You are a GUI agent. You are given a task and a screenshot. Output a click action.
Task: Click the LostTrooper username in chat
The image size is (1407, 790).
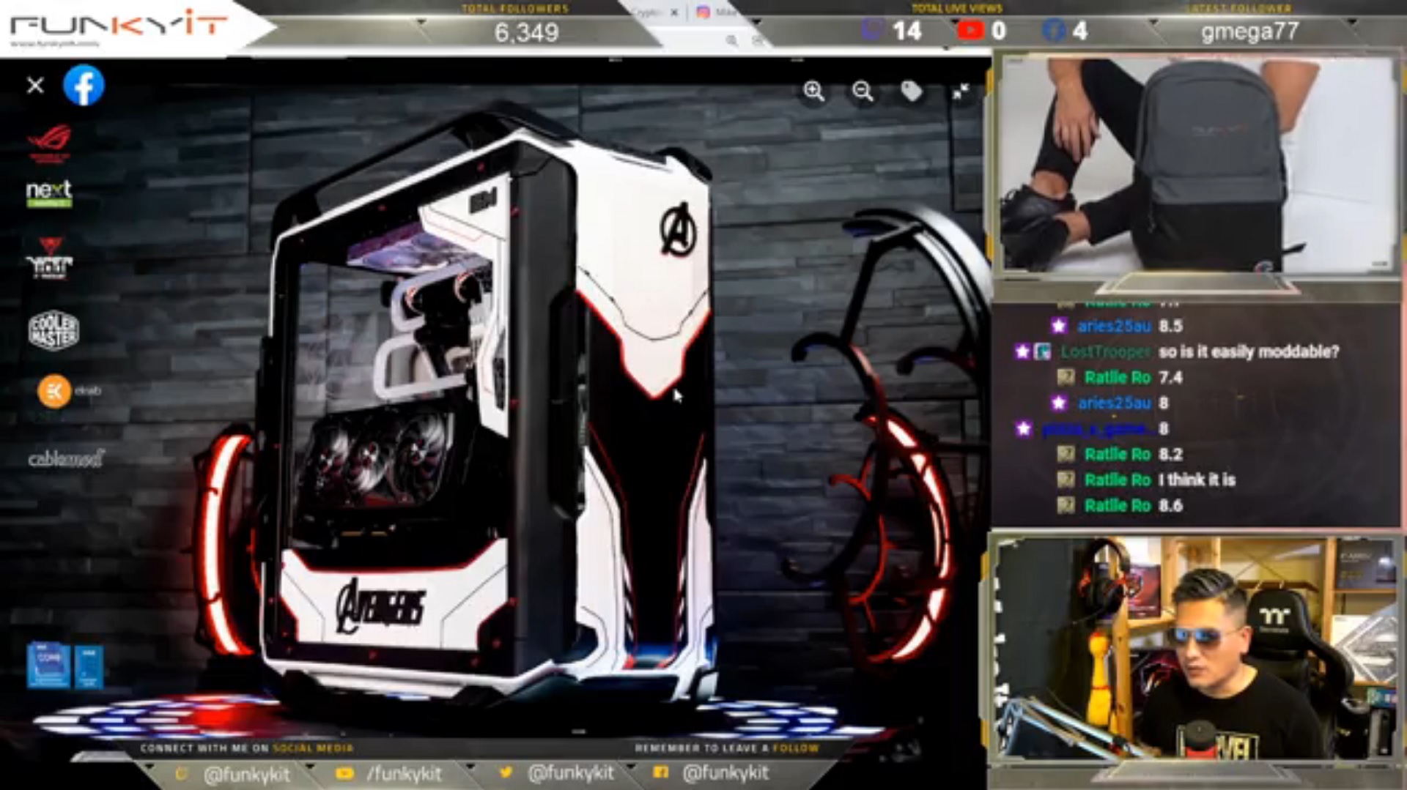1106,351
